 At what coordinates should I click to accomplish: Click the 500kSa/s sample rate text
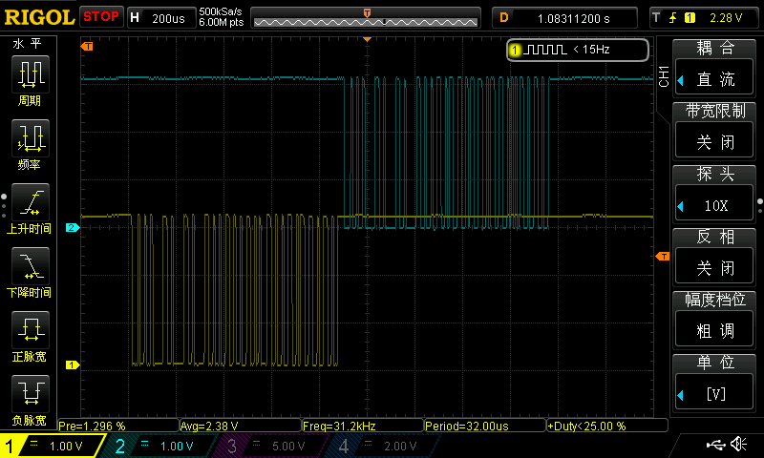pyautogui.click(x=221, y=11)
